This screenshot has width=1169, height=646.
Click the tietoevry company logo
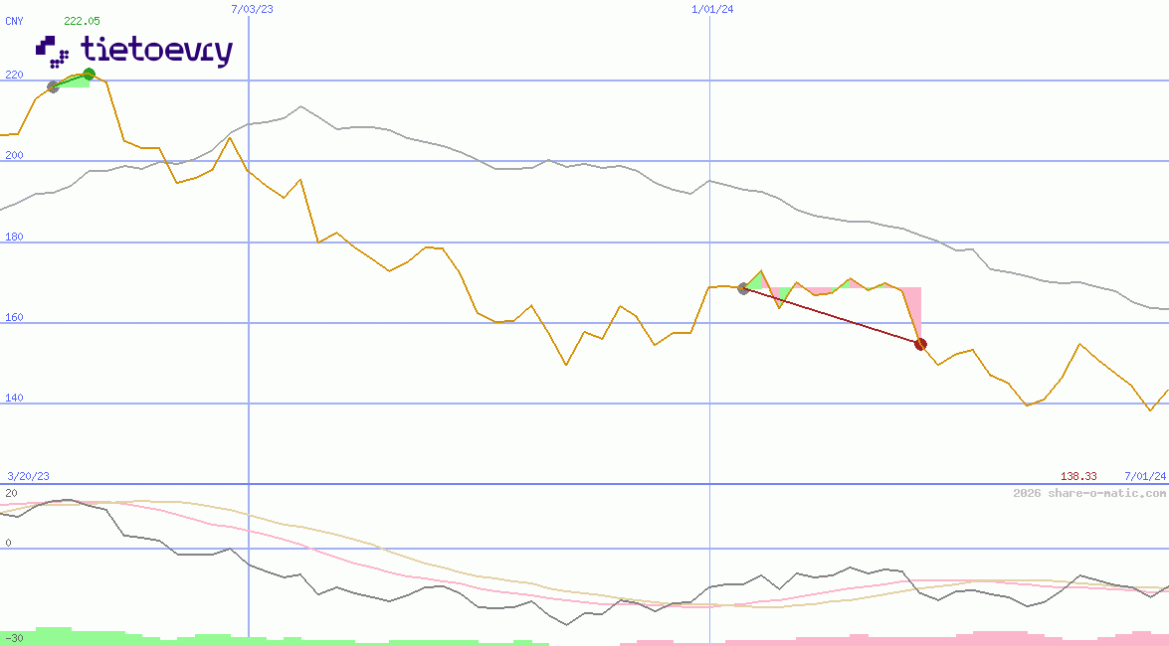[x=134, y=50]
